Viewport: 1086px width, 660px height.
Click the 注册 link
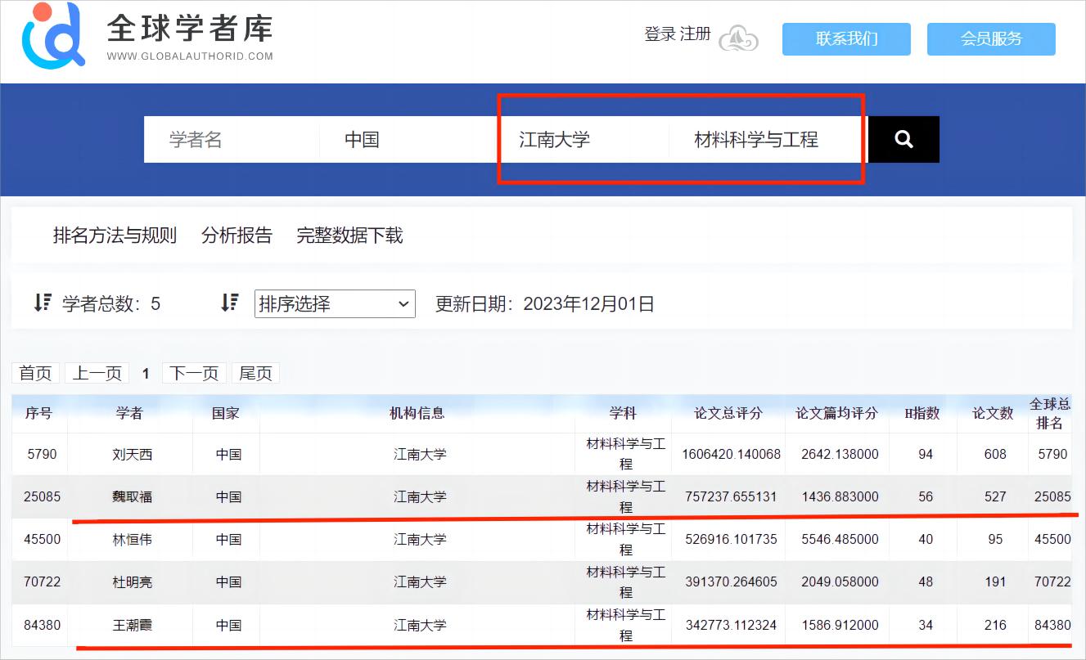point(695,34)
